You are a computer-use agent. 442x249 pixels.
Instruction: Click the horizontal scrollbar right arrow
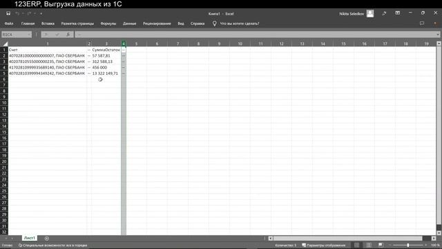tap(434, 238)
